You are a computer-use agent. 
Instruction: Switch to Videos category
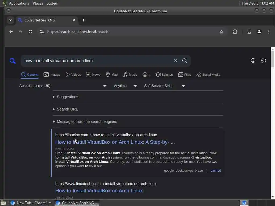(x=73, y=75)
